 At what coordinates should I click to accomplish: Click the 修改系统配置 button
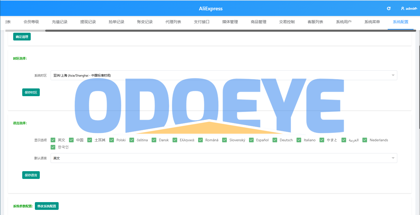pos(47,206)
